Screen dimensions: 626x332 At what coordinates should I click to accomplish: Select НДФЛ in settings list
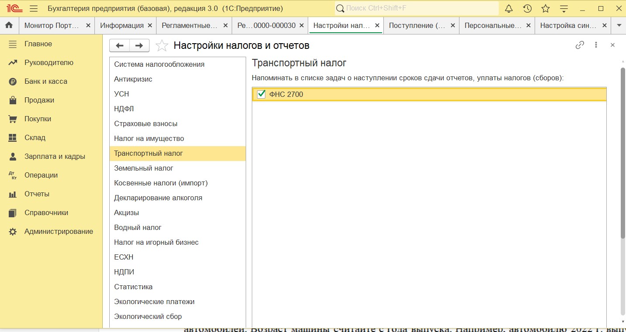click(177, 109)
